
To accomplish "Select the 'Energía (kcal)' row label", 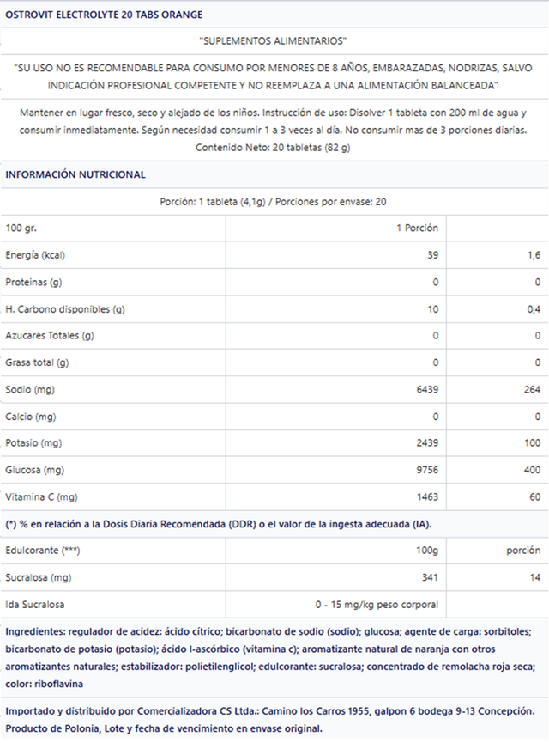I will (x=35, y=255).
